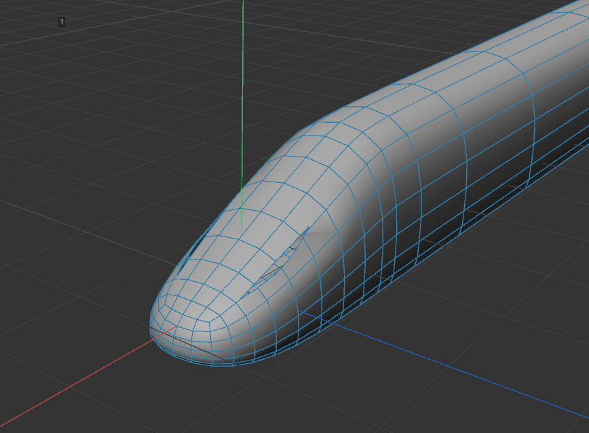This screenshot has width=589, height=433.
Task: Click the "1" viewport number badge
Action: click(x=62, y=22)
